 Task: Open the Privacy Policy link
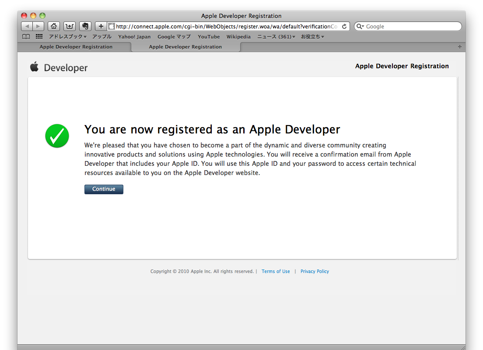tap(315, 271)
